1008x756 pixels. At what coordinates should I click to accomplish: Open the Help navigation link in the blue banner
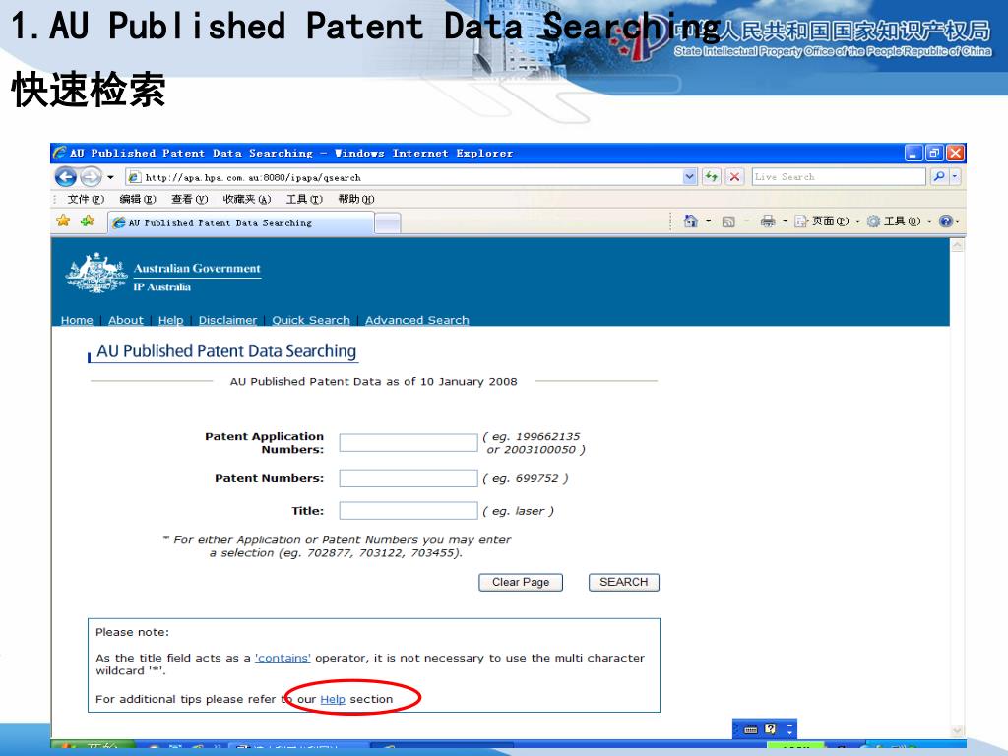click(170, 320)
